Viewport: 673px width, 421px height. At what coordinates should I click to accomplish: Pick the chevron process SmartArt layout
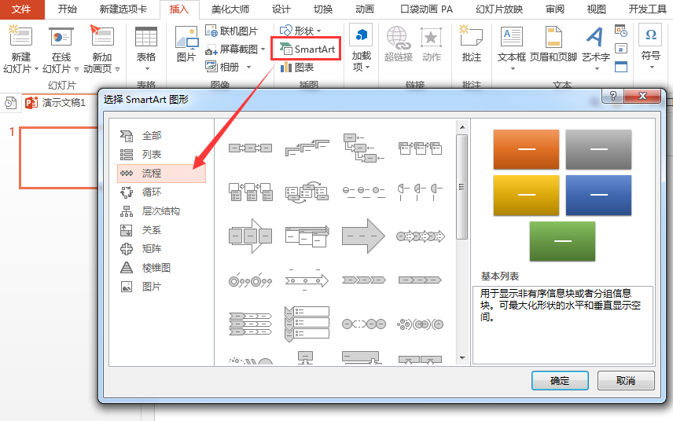363,280
